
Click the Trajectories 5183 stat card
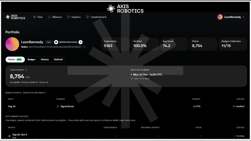tap(115, 44)
